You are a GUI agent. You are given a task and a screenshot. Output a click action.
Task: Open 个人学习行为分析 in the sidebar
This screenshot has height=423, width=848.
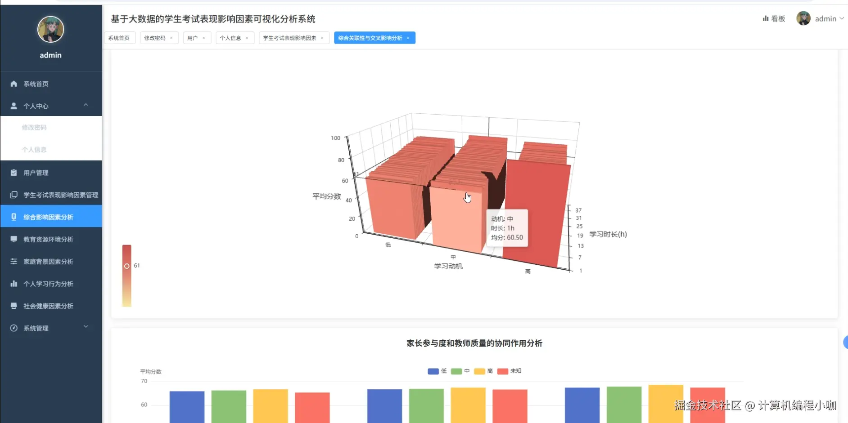click(x=51, y=284)
